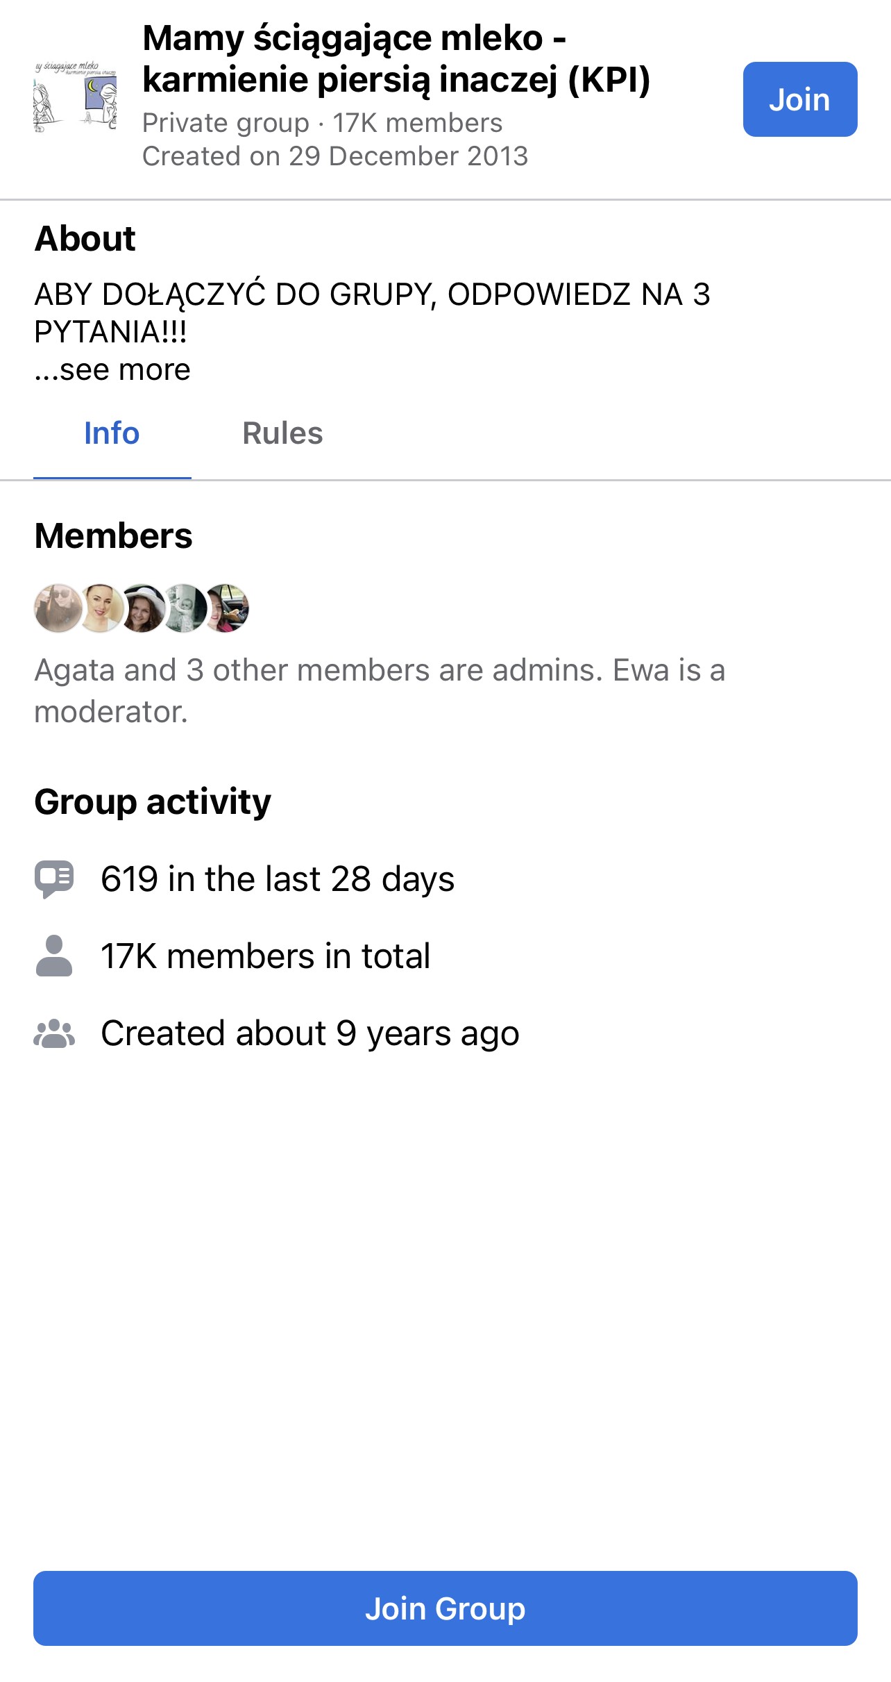
Task: Select member avatar wearing white hat
Action: (x=142, y=608)
